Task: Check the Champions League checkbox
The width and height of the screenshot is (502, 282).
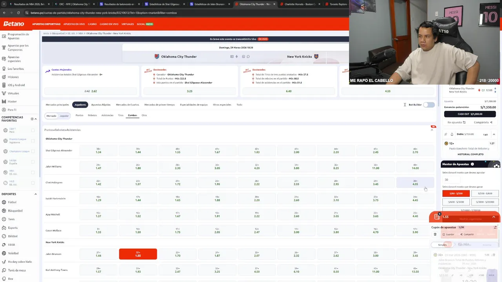Action: (33, 151)
